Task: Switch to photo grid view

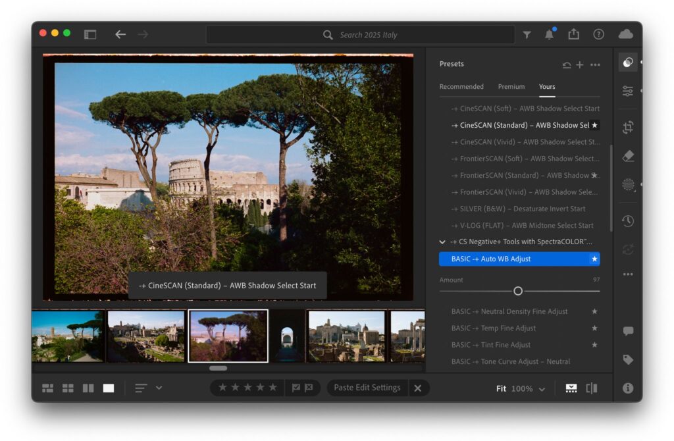Action: click(x=47, y=388)
